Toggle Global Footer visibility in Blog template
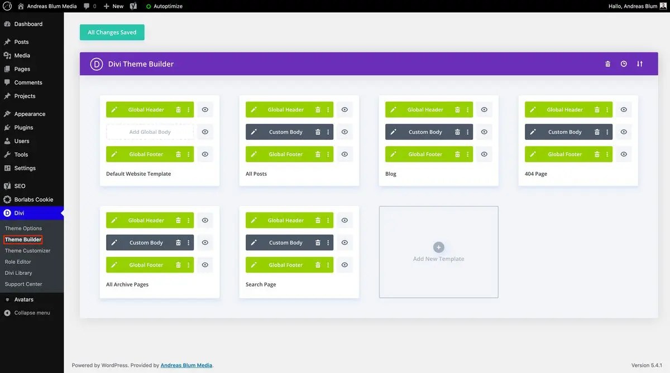 (x=484, y=154)
